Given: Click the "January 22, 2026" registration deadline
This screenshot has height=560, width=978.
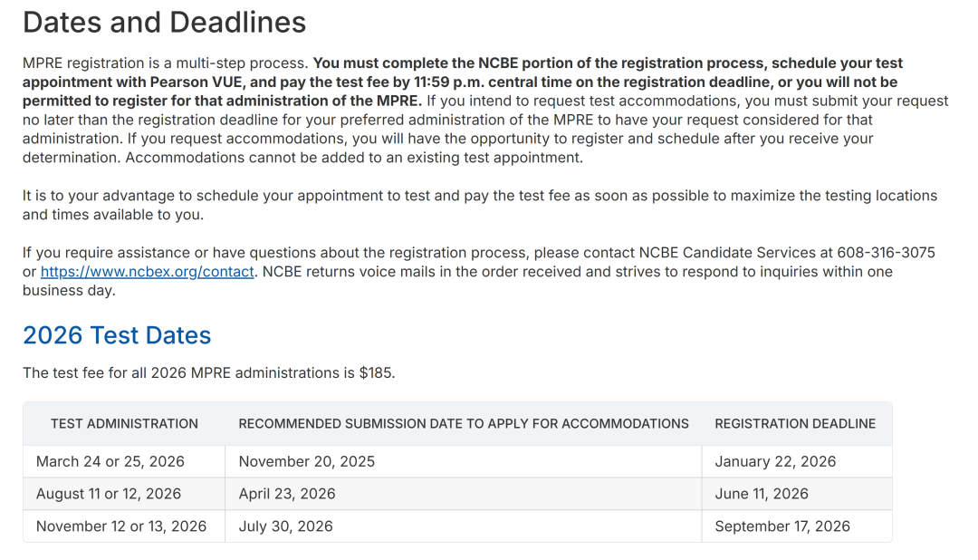Looking at the screenshot, I should (x=775, y=461).
